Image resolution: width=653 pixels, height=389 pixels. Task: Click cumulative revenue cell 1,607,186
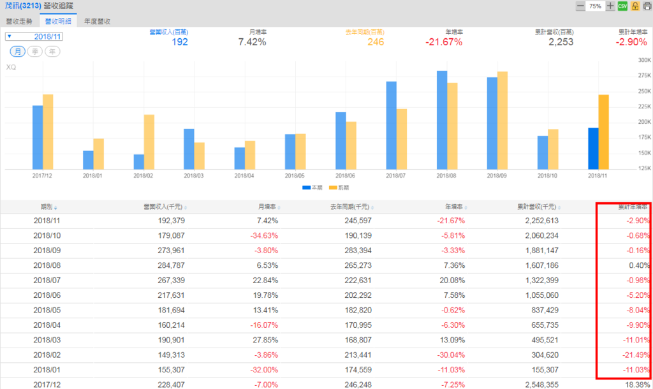coord(542,266)
